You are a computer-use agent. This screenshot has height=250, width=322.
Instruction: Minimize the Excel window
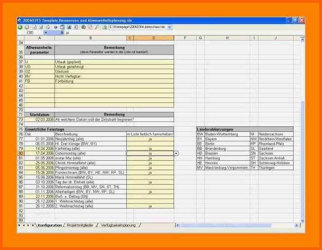pos(289,20)
